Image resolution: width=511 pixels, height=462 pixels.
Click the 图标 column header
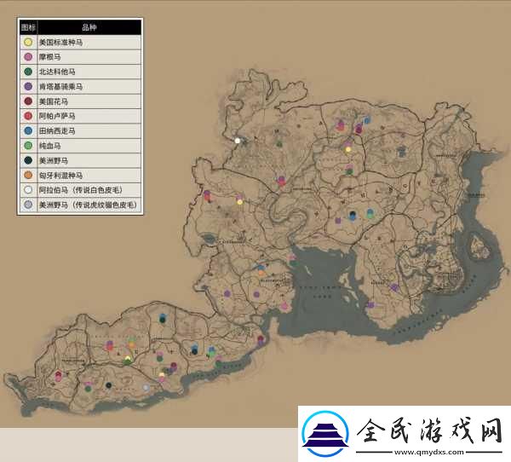coord(28,27)
